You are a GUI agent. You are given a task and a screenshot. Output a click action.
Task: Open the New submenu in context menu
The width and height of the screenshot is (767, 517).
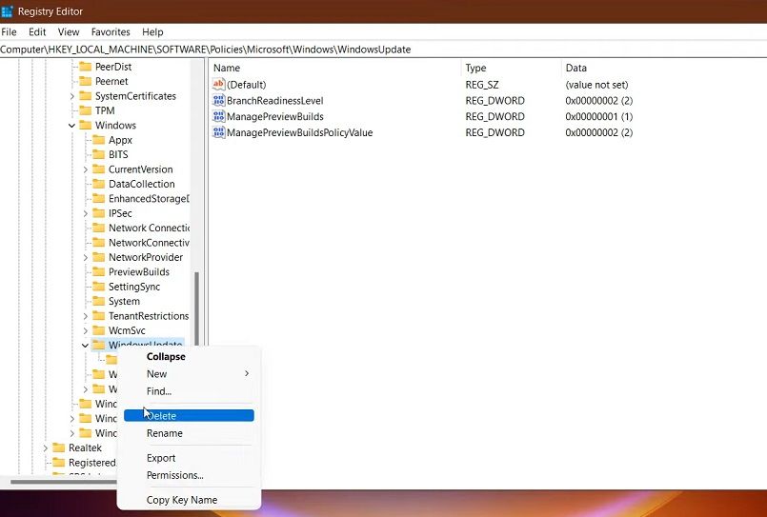coord(189,374)
